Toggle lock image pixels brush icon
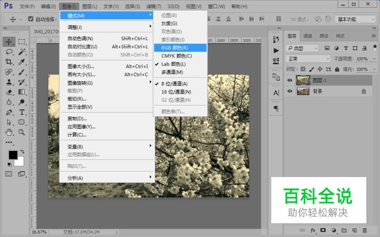The width and height of the screenshot is (380, 237). [x=311, y=69]
